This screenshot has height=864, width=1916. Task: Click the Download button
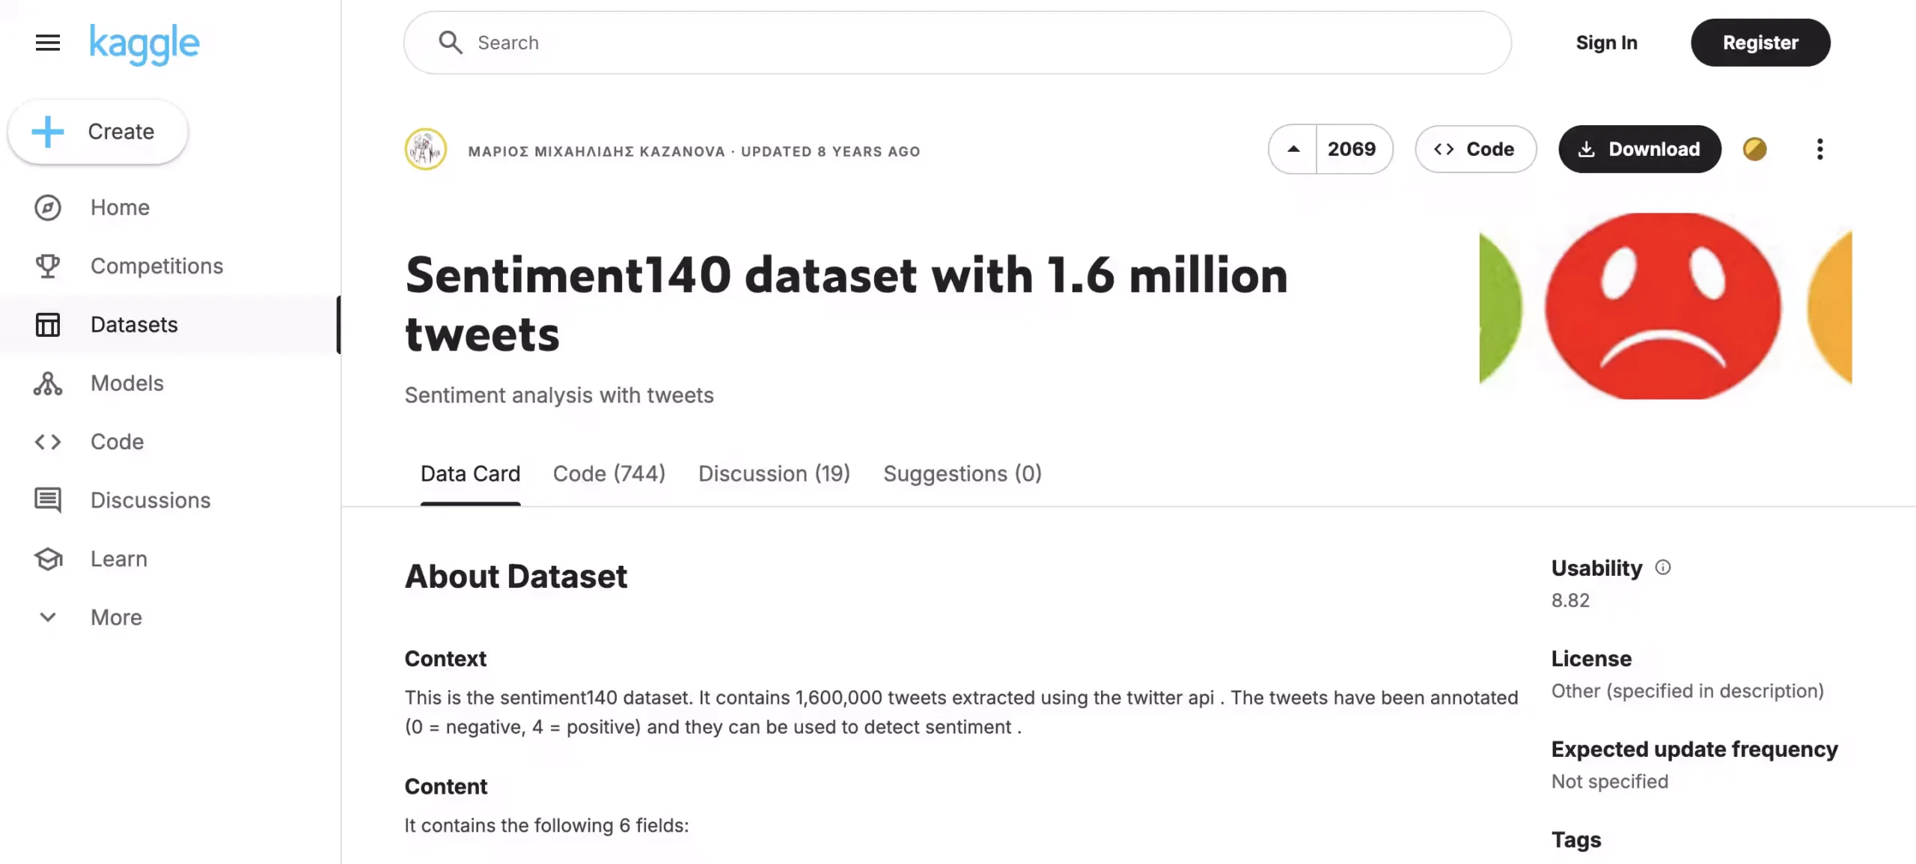pyautogui.click(x=1640, y=149)
